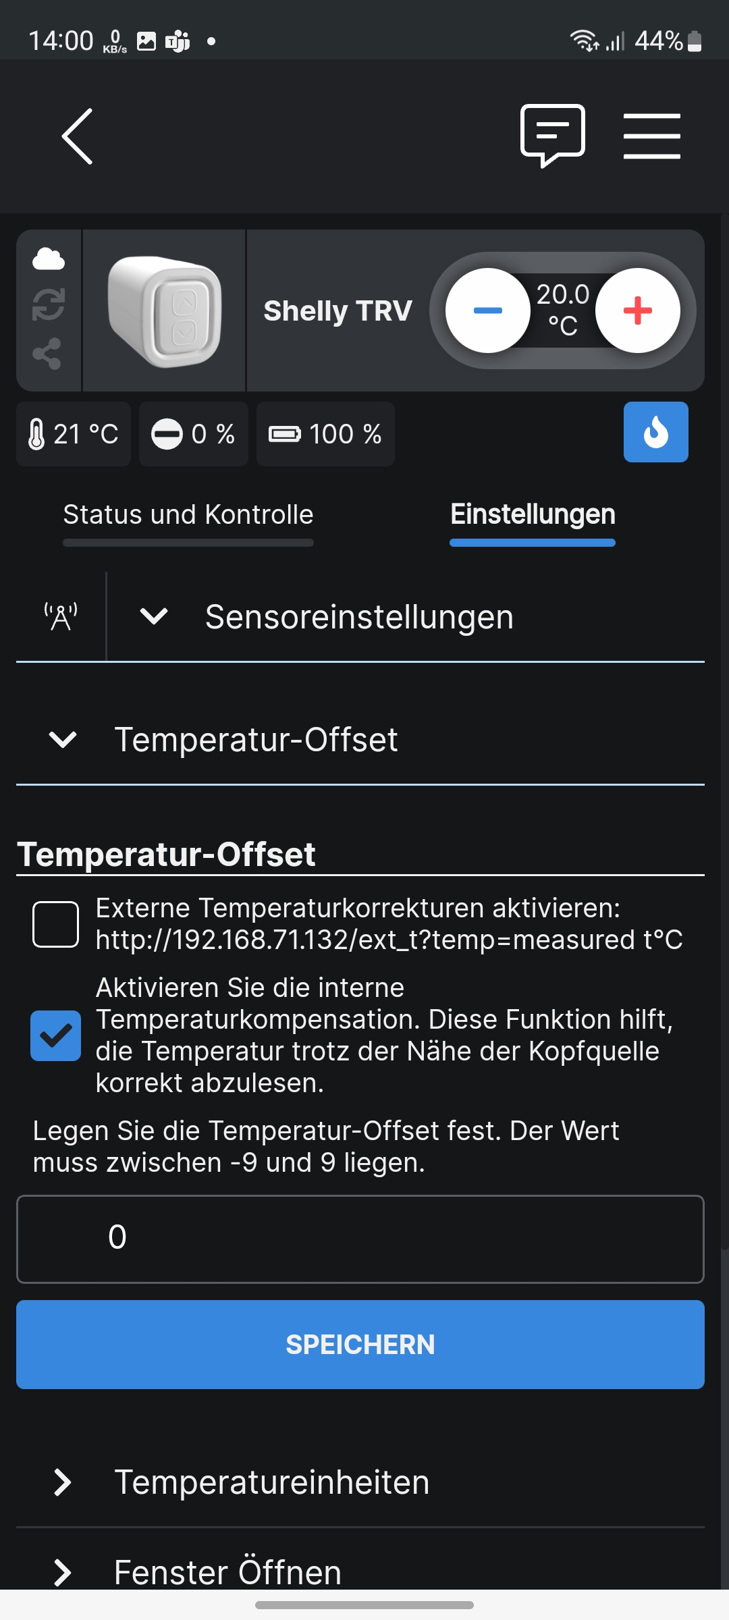
Task: Tap the sync refresh icon
Action: coord(49,304)
